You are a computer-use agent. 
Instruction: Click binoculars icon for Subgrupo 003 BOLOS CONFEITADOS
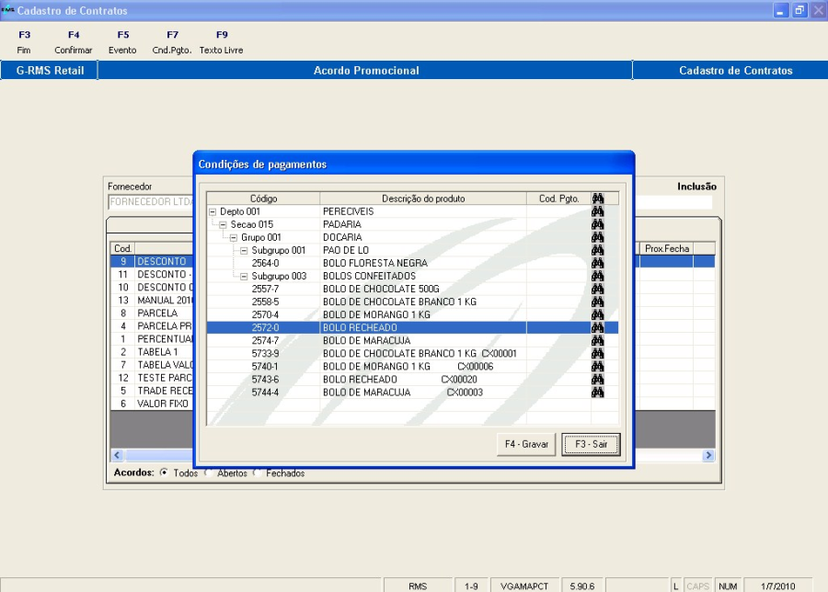597,276
